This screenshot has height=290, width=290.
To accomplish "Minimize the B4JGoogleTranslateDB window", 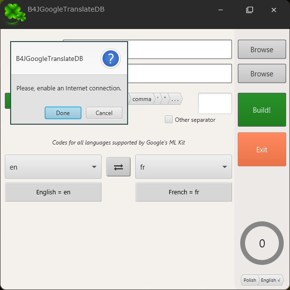I will tap(220, 10).
